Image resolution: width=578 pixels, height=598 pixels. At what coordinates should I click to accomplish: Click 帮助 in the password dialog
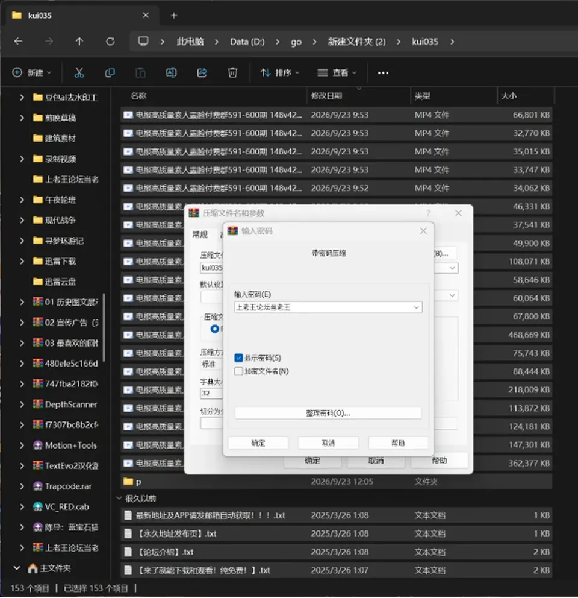pos(398,443)
